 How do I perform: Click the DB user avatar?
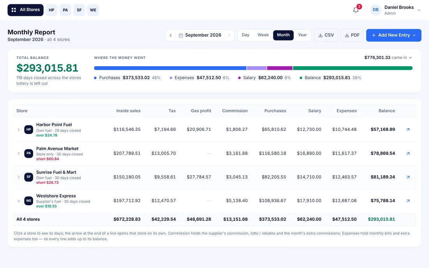(376, 10)
